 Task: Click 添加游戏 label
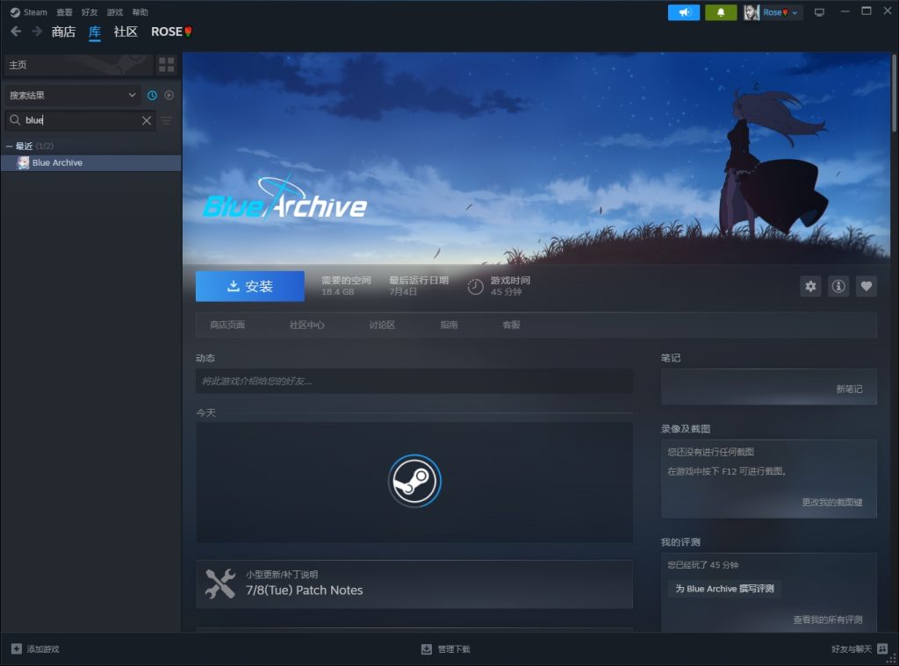pos(43,648)
